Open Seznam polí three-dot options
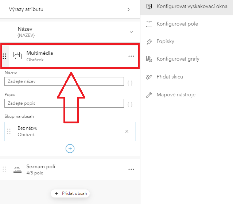Viewport: 233px width, 204px height. 131,169
